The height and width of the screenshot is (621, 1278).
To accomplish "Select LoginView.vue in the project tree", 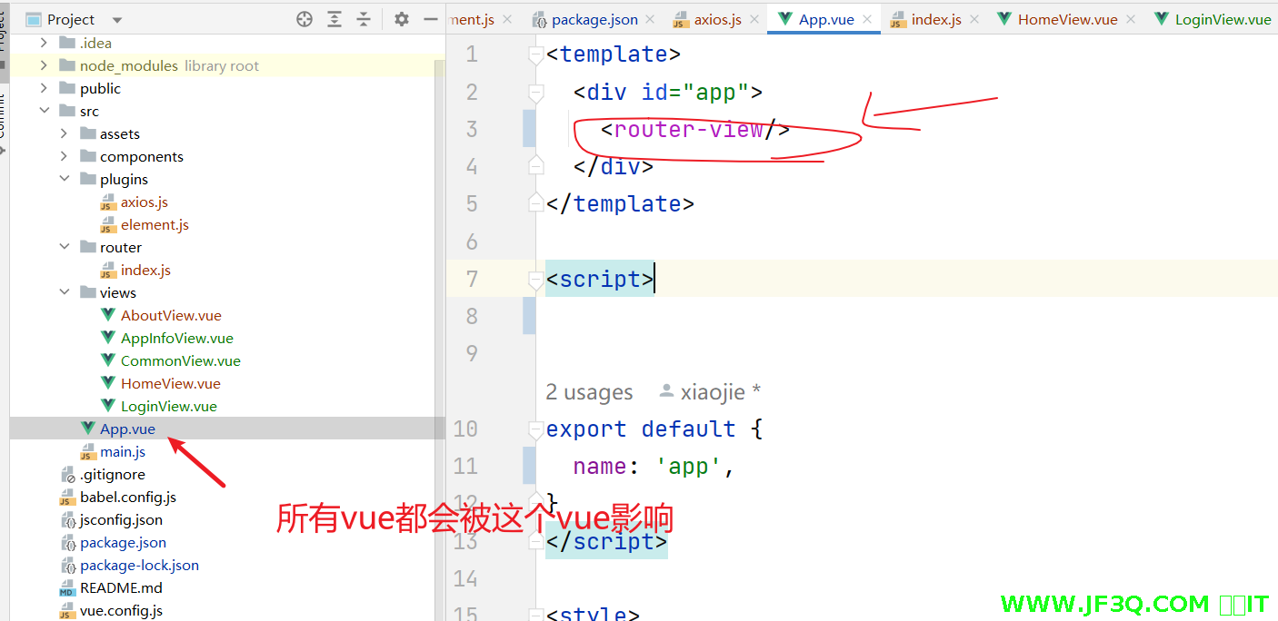I will pos(168,406).
